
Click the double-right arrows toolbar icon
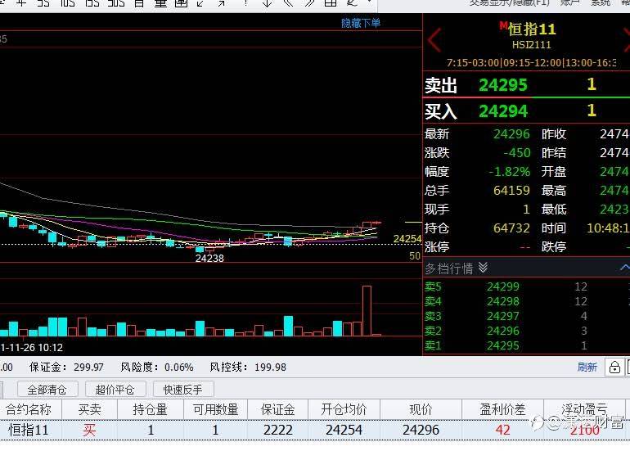click(310, 3)
